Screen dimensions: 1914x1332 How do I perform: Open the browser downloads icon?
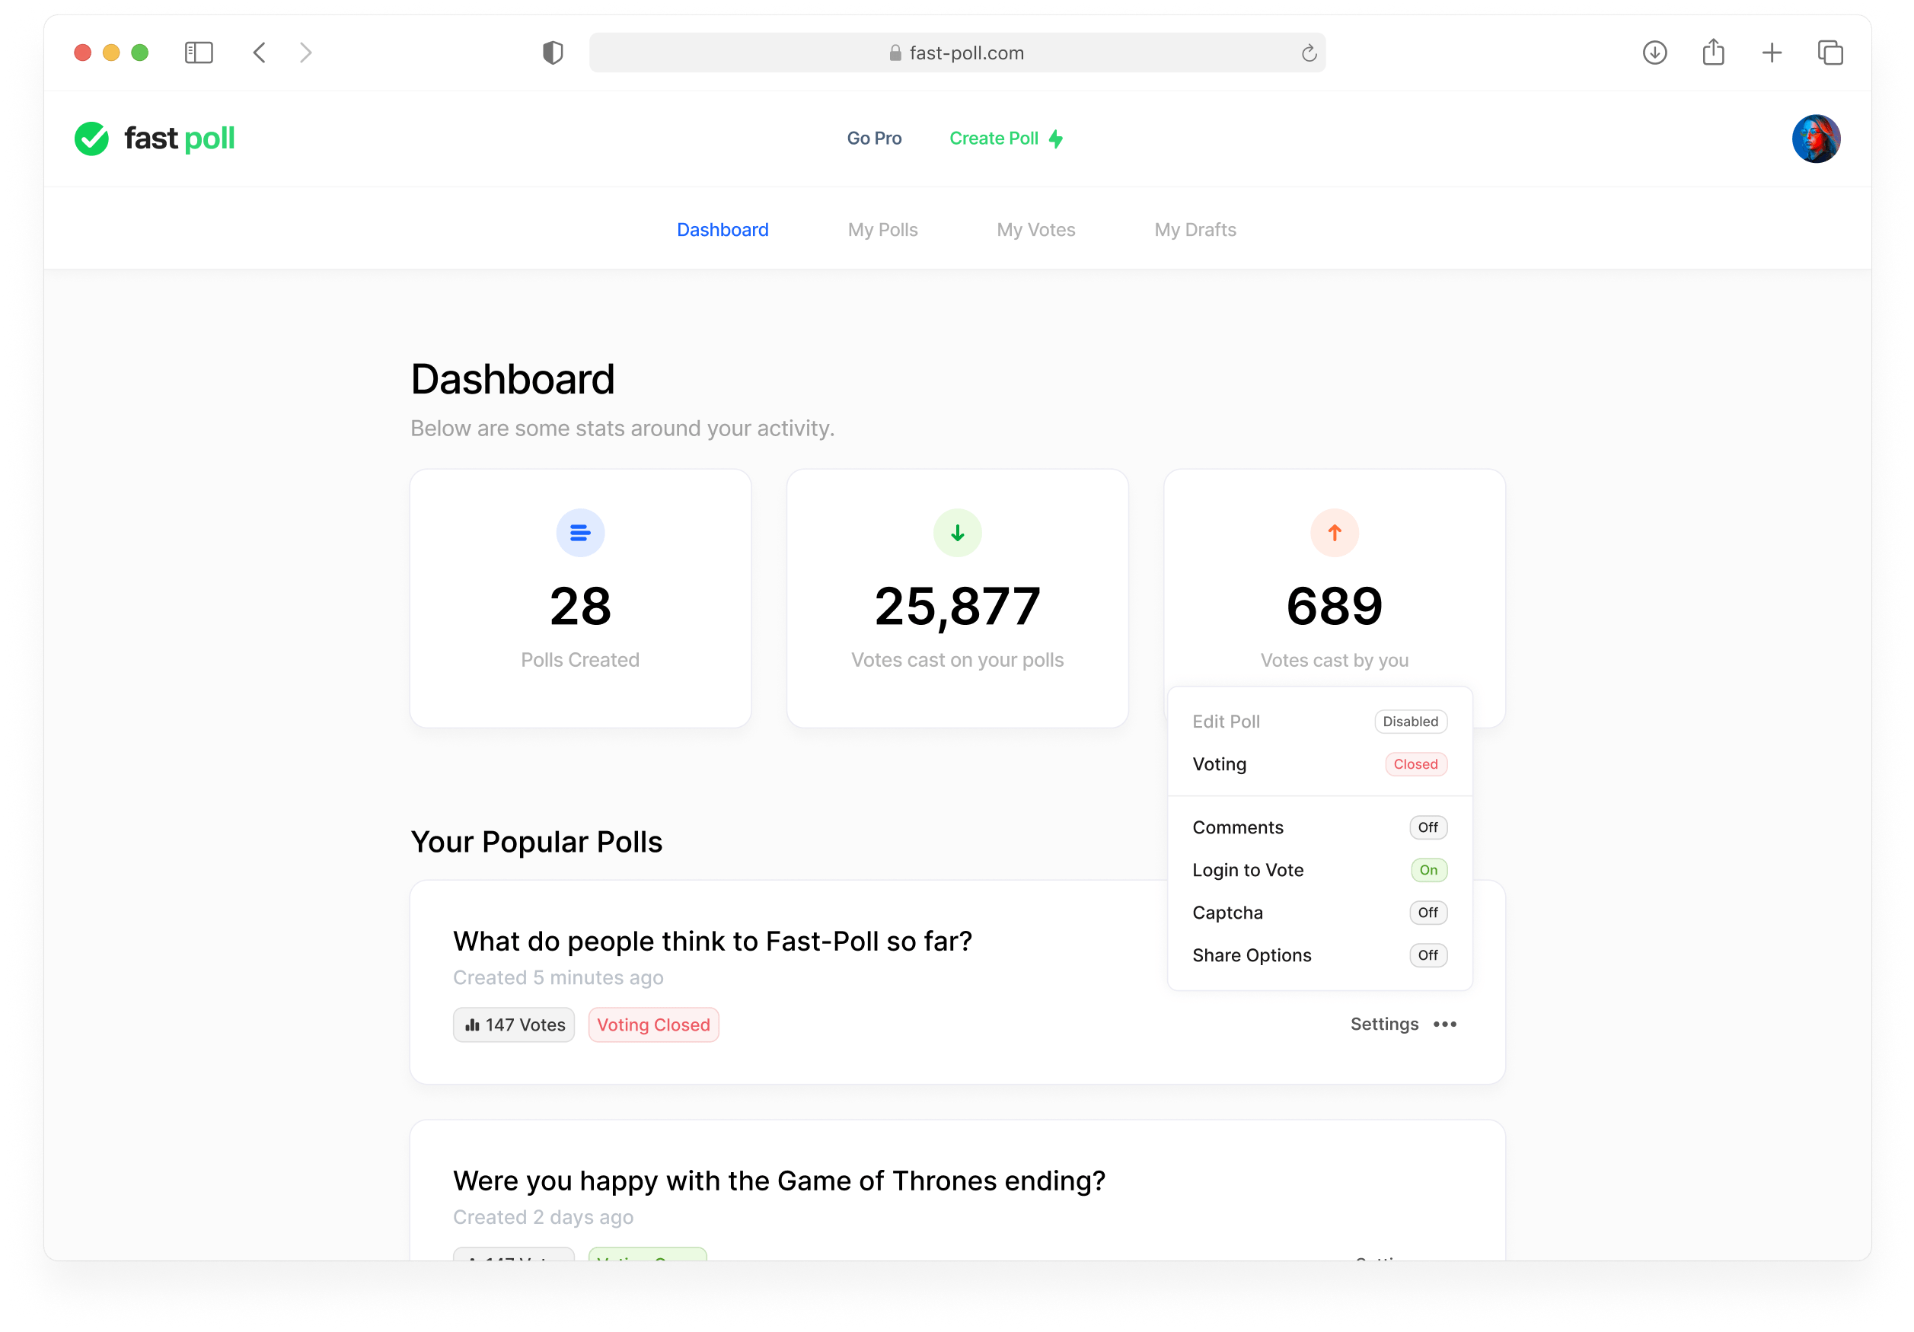[1654, 53]
